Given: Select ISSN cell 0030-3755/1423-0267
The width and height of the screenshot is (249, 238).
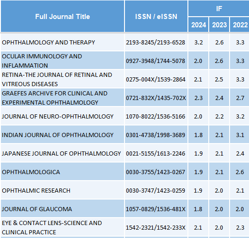Looking at the screenshot, I should tap(156, 172).
